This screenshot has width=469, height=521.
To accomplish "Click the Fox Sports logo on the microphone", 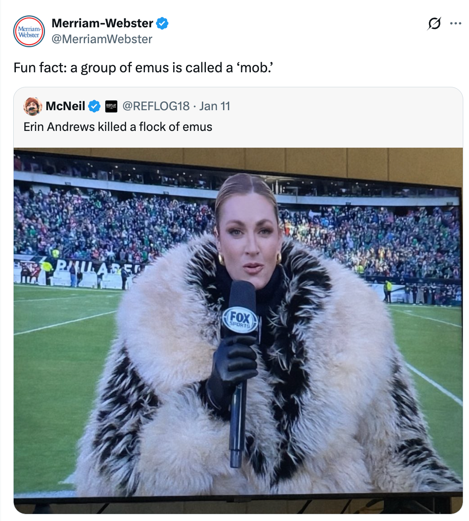I will tap(240, 319).
